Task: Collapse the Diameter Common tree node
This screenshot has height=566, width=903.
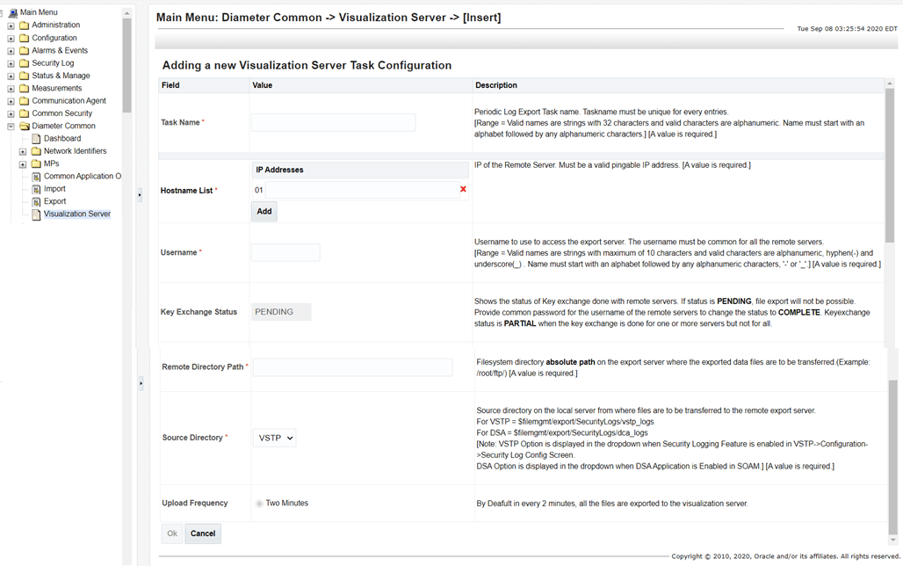Action: pyautogui.click(x=10, y=126)
